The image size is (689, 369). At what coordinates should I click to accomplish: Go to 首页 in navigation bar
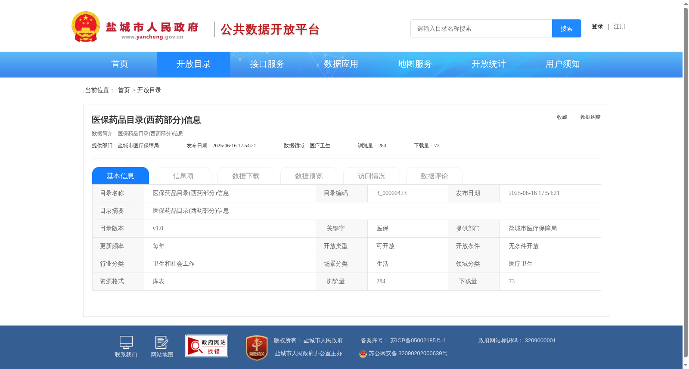coord(120,64)
